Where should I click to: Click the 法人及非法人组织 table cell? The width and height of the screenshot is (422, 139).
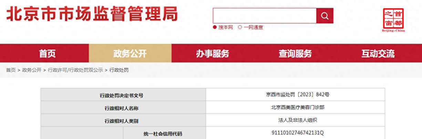click(295, 120)
